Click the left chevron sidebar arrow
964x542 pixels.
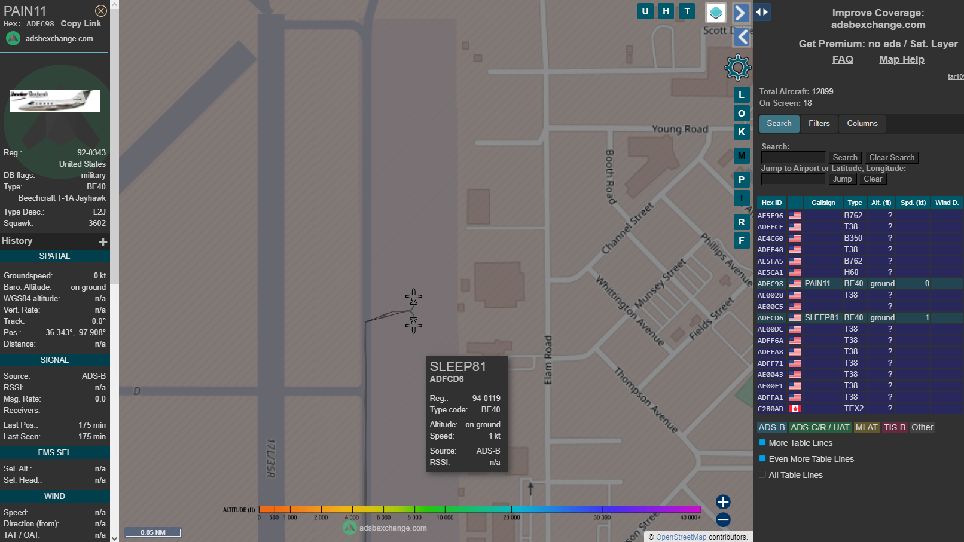point(742,37)
